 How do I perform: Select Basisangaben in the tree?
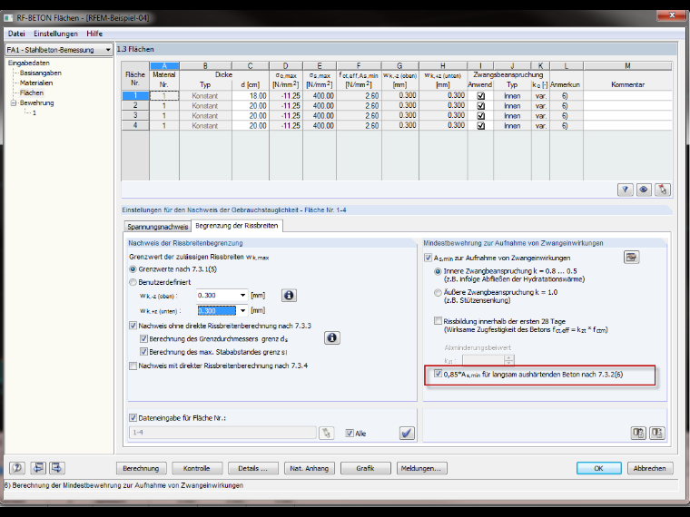[x=41, y=73]
